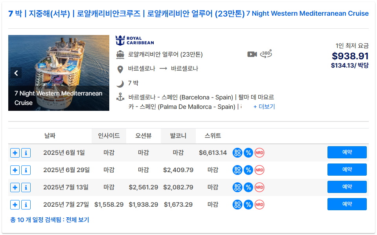377x235 pixels.
Task: Click the 2025년 7월 13일 date cell
Action: (x=66, y=187)
